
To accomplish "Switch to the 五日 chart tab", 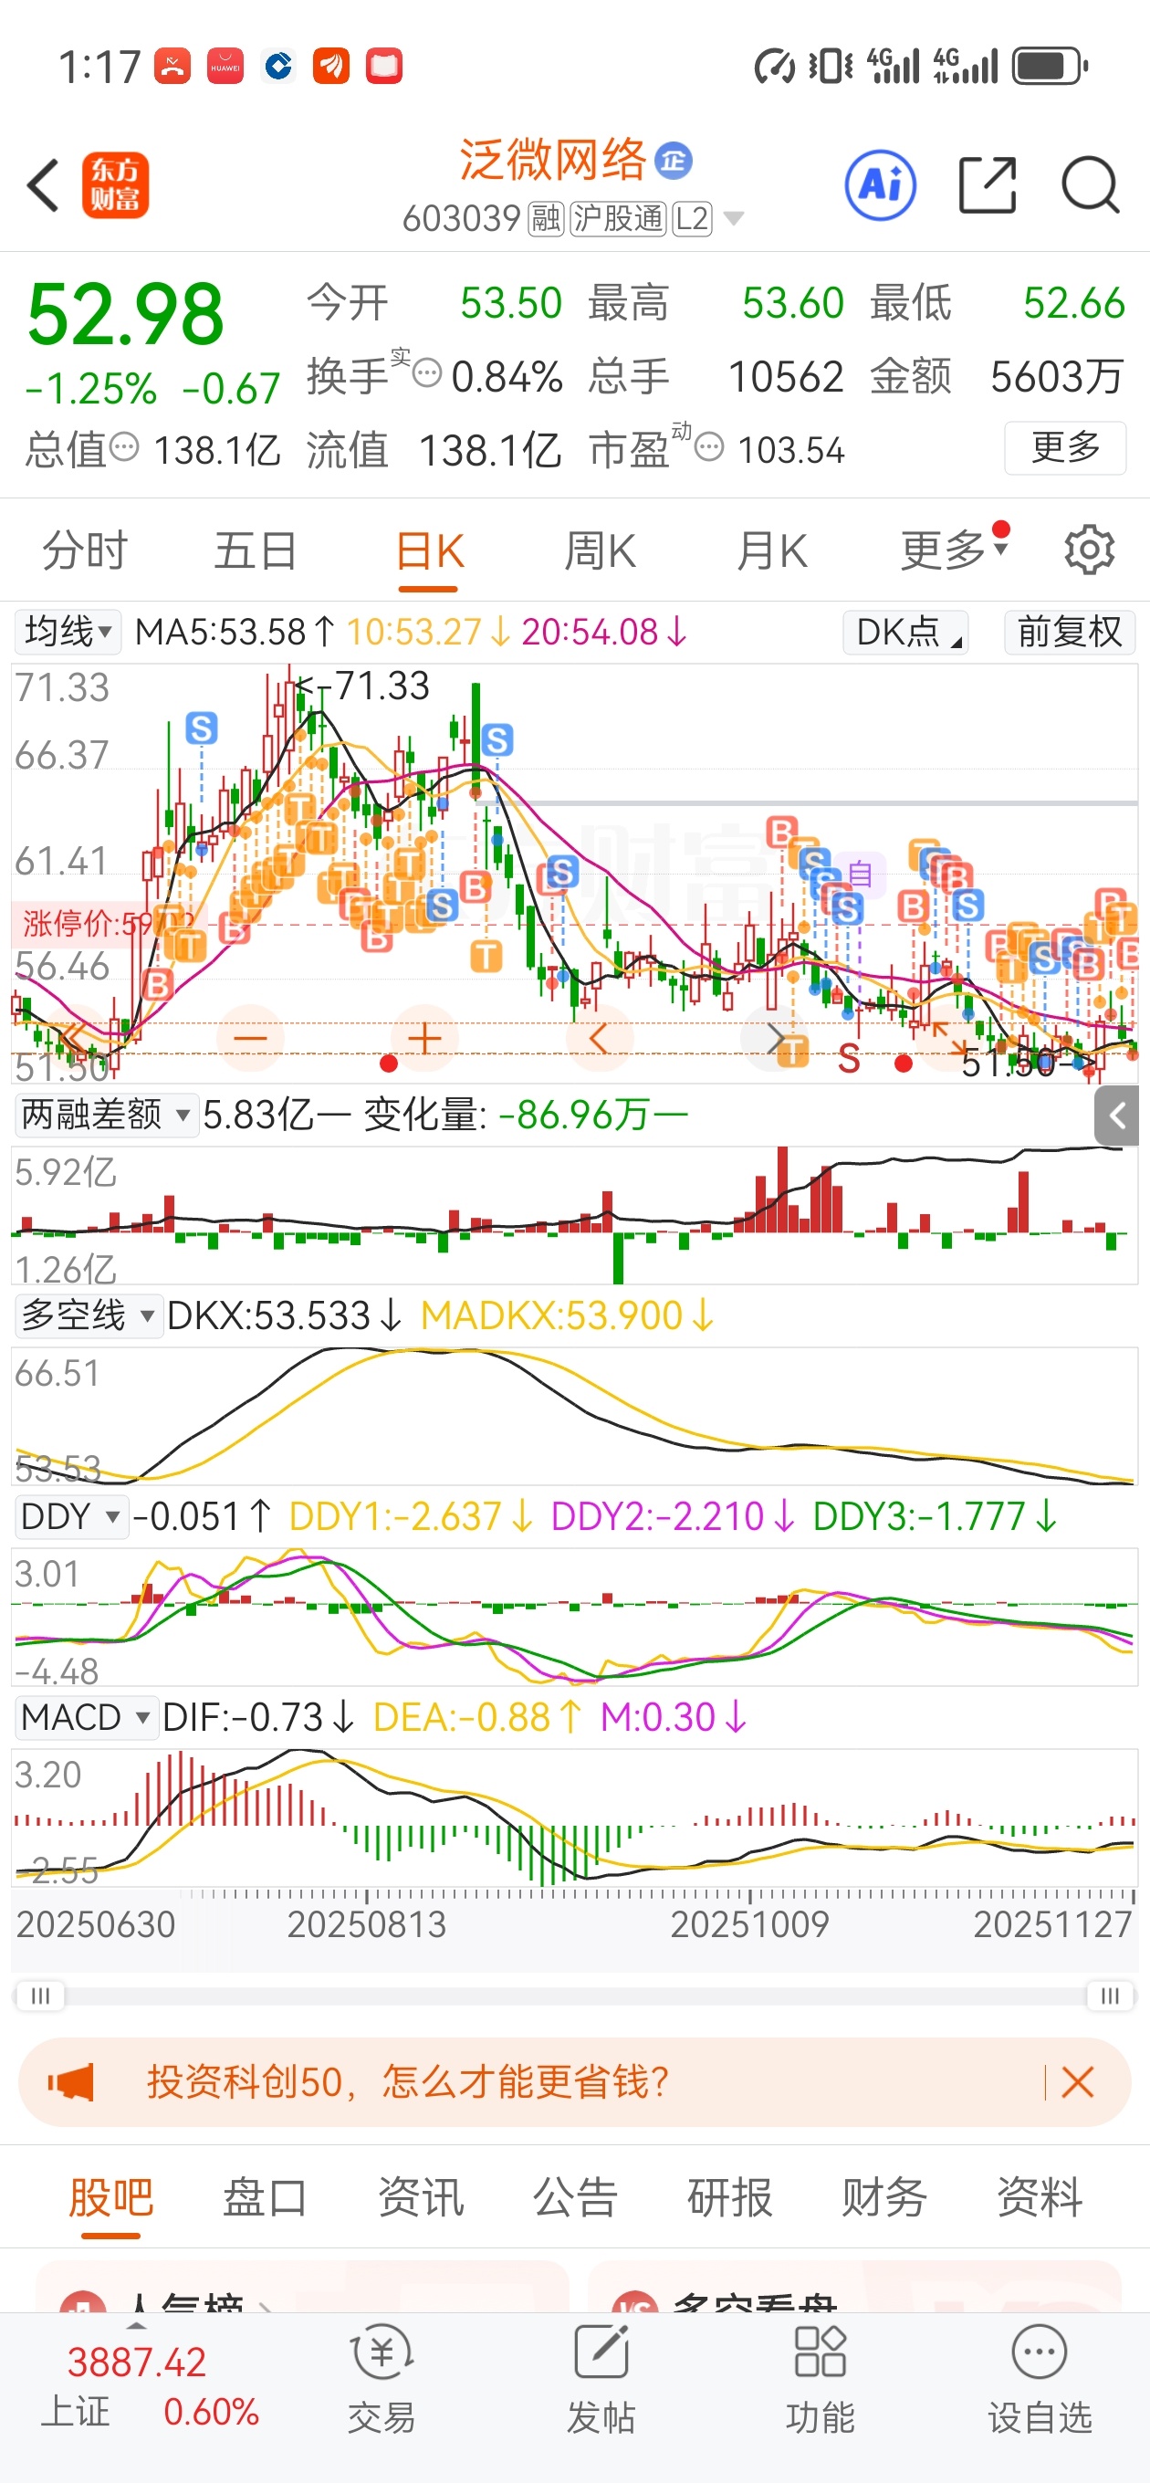I will [256, 550].
